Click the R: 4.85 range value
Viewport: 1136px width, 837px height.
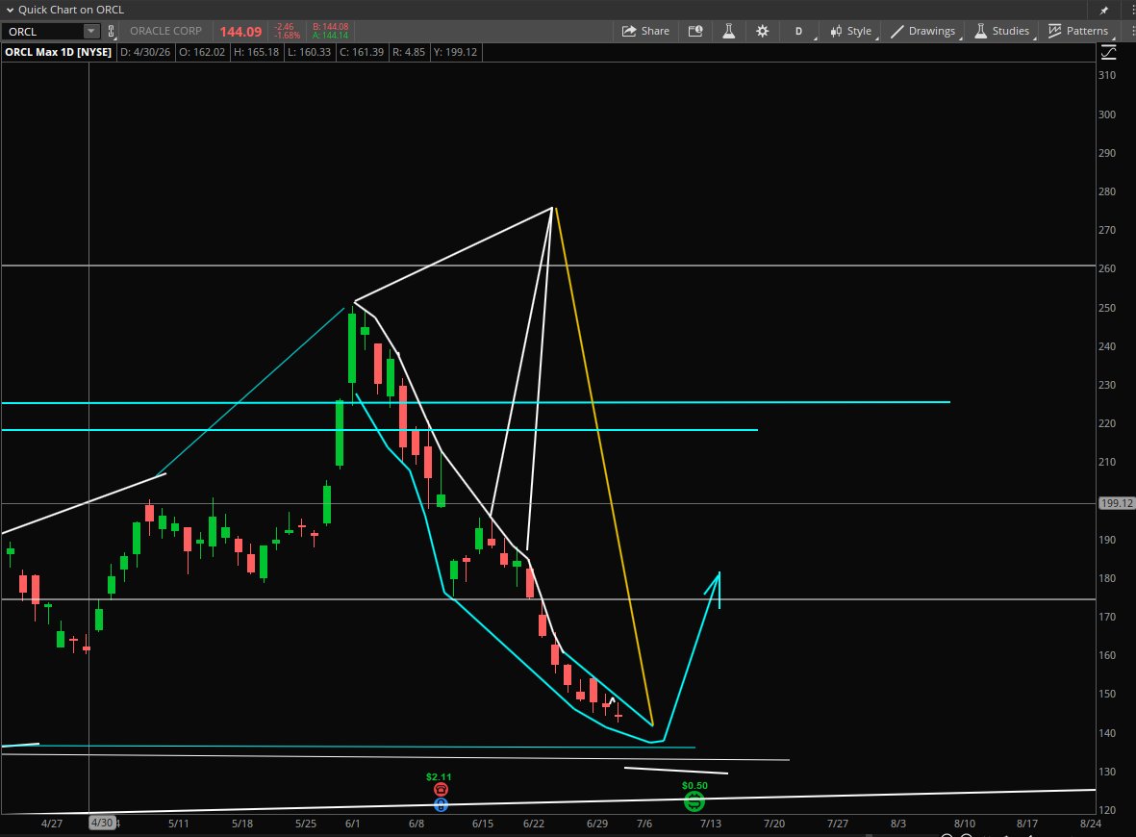coord(409,52)
